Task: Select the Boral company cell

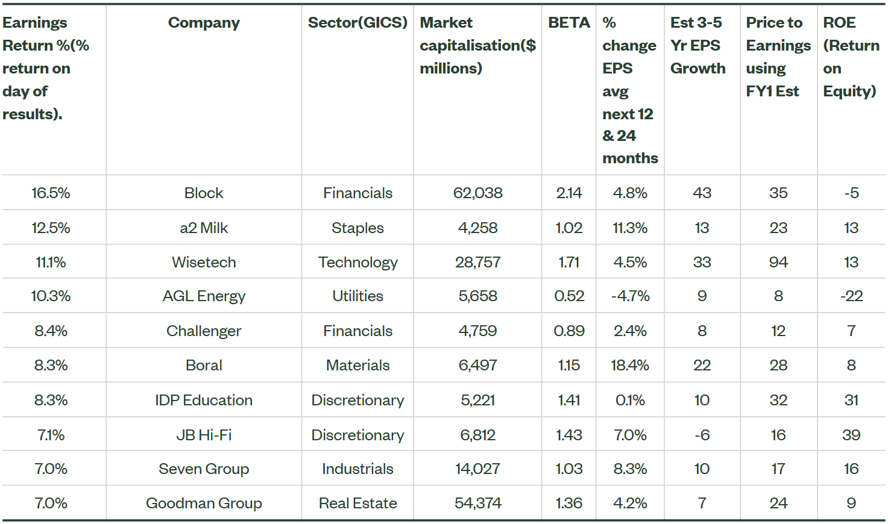Action: pos(204,366)
